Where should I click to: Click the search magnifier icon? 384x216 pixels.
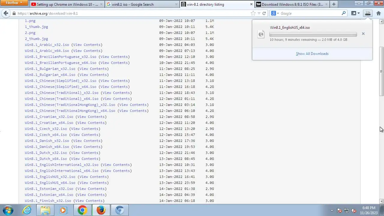344,13
